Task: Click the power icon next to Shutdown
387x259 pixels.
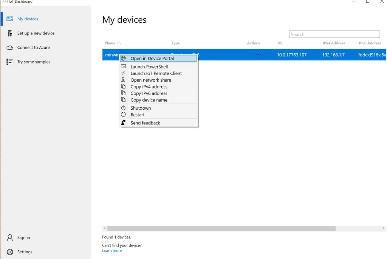Action: coord(123,108)
